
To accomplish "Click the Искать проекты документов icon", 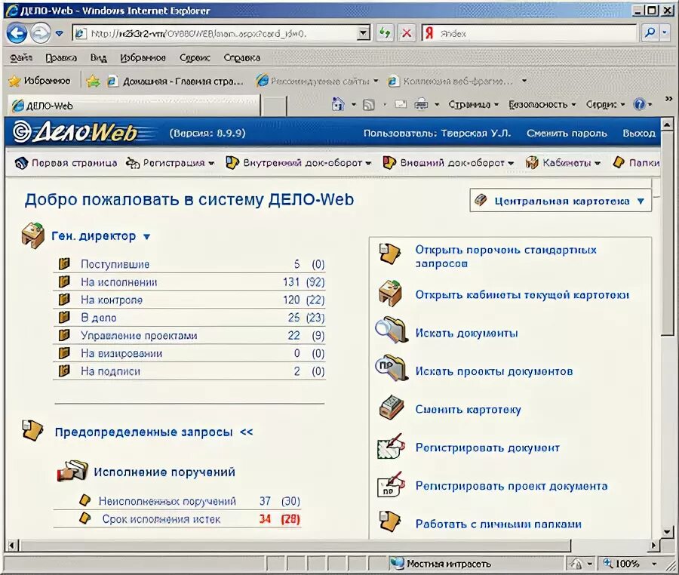I will pos(391,368).
